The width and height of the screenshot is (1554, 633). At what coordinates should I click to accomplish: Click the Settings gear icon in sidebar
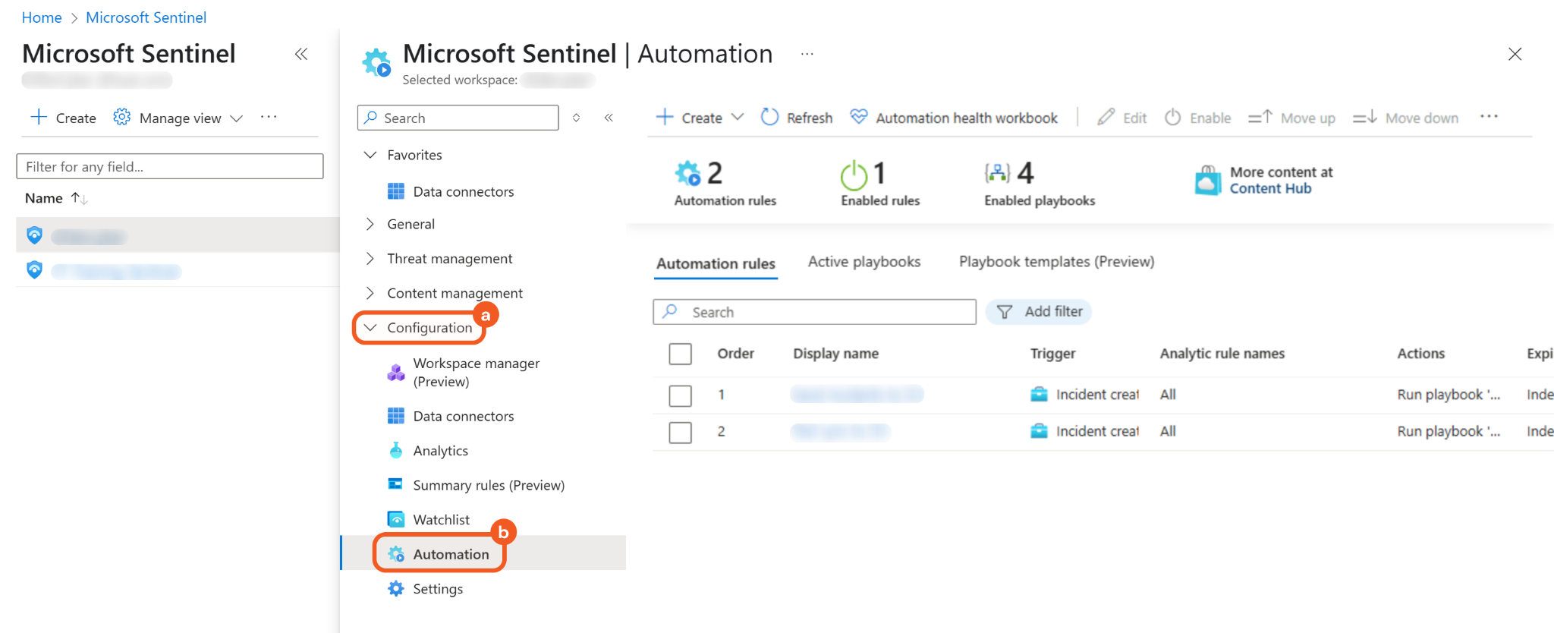click(x=396, y=589)
